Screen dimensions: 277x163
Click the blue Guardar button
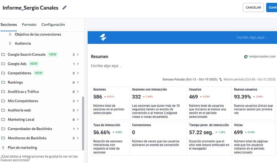click(x=272, y=8)
